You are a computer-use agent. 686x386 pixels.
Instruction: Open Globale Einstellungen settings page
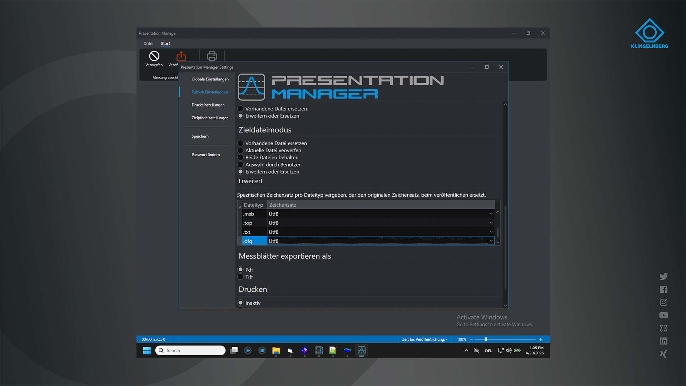[x=210, y=79]
